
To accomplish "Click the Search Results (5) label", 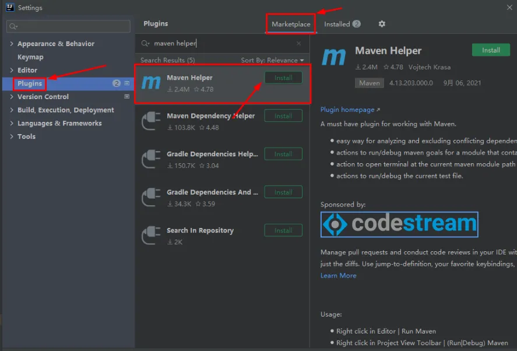I will click(x=167, y=60).
